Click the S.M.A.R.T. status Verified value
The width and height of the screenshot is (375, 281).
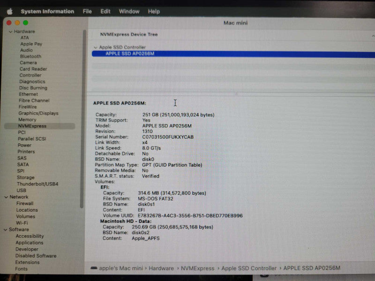point(150,176)
